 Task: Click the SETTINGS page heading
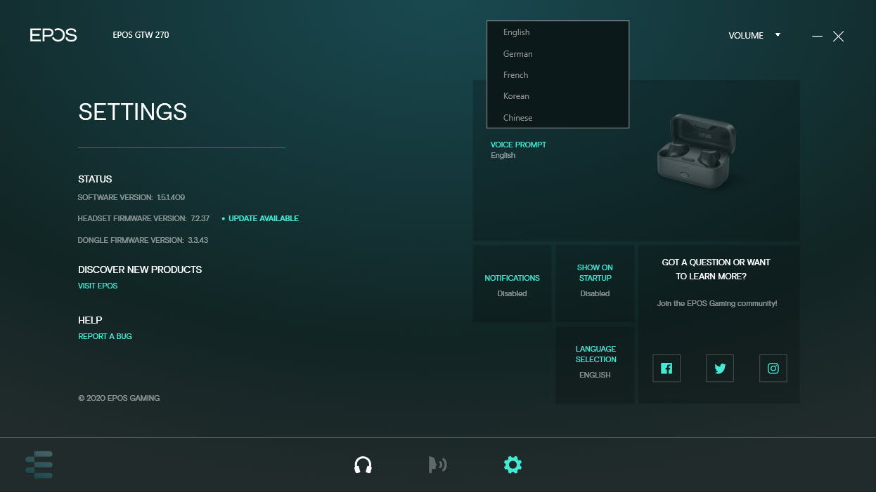point(133,112)
